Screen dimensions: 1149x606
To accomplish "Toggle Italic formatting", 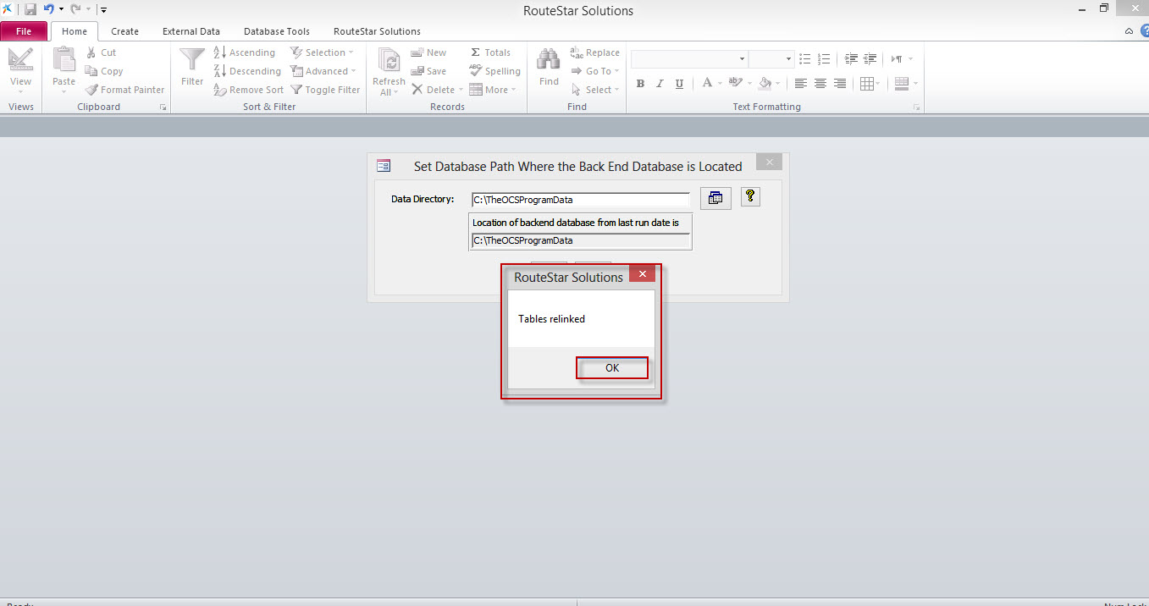I will [x=660, y=84].
